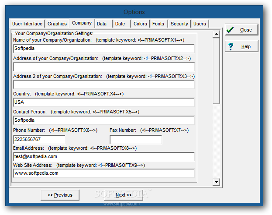Click the PRIMASOFT:X9 template keyword text

point(101,165)
